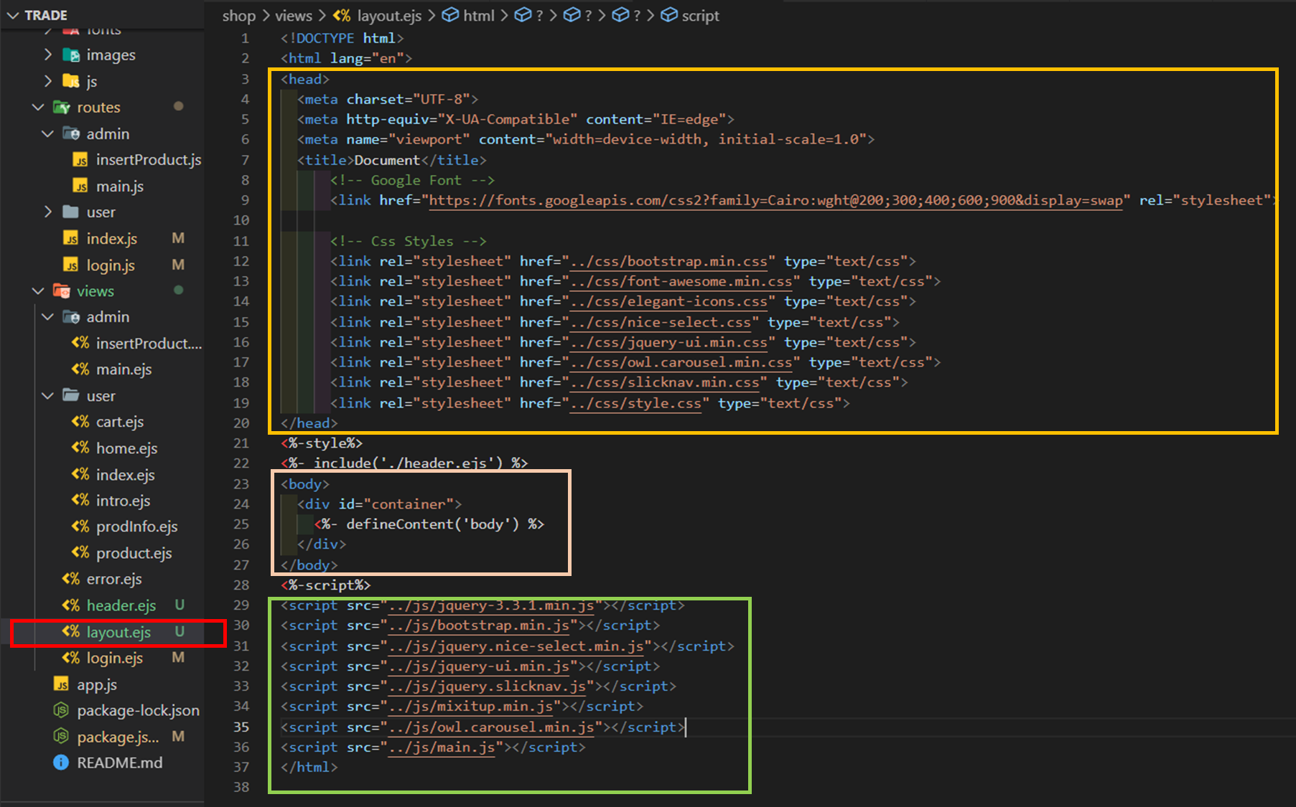Click the views folder icon

61,291
